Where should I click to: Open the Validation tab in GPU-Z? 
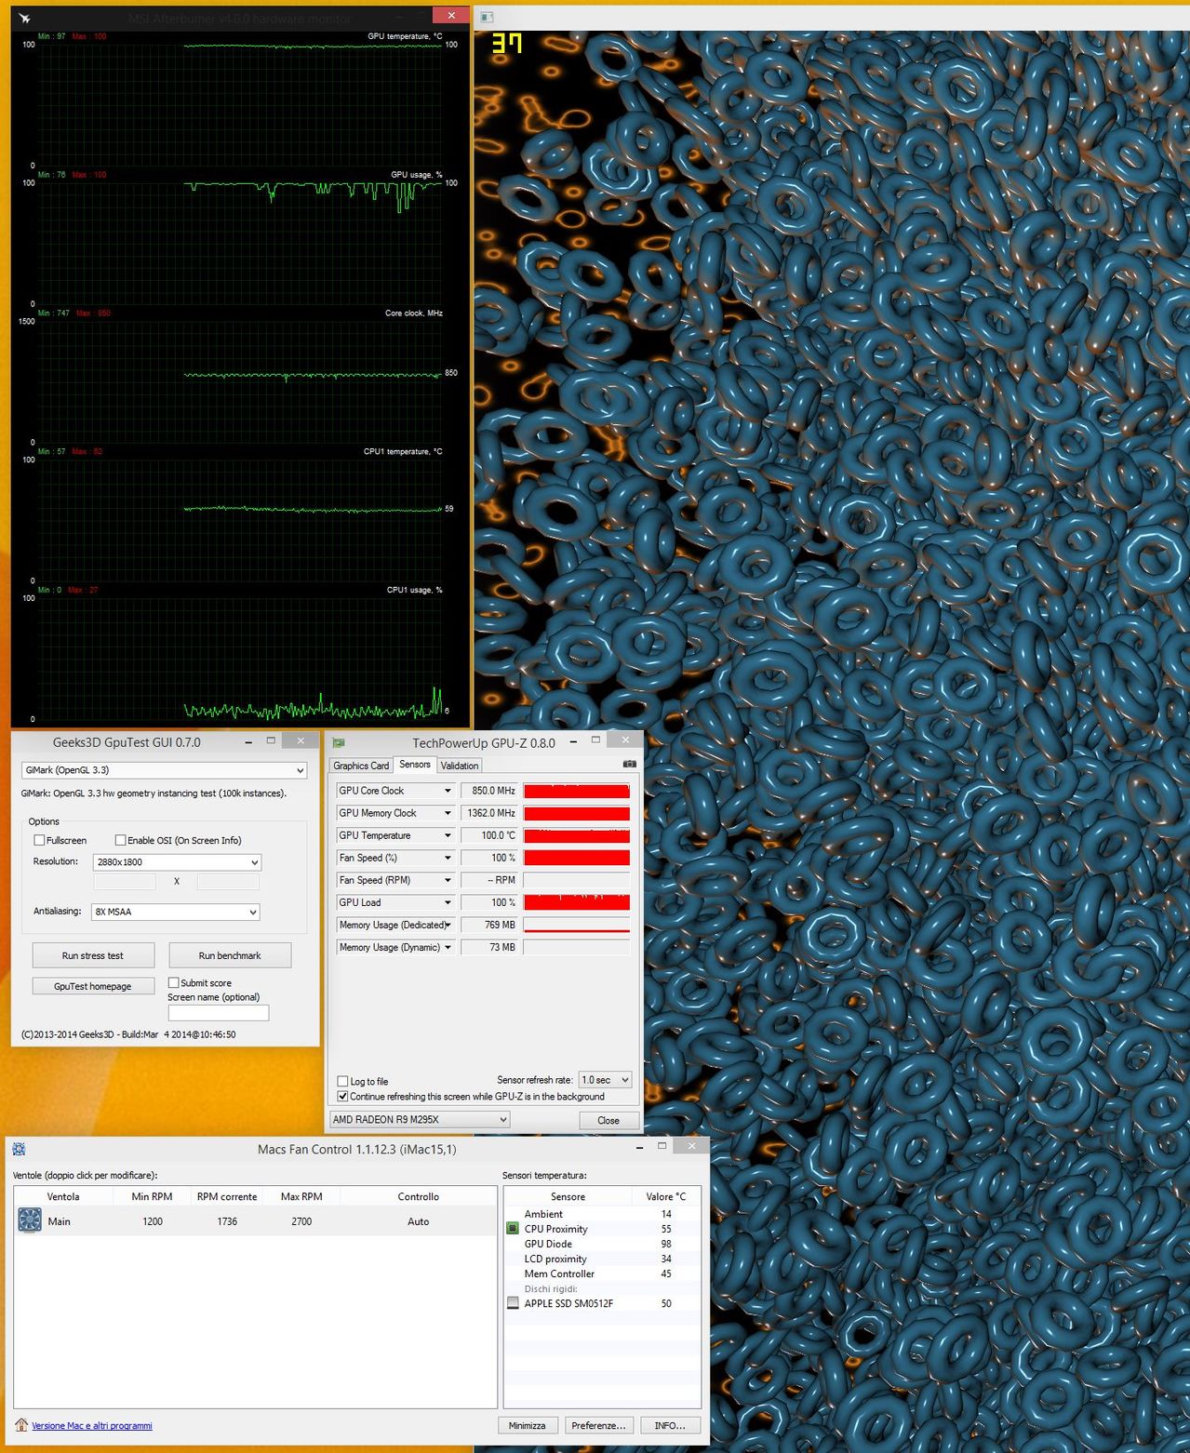tap(459, 766)
